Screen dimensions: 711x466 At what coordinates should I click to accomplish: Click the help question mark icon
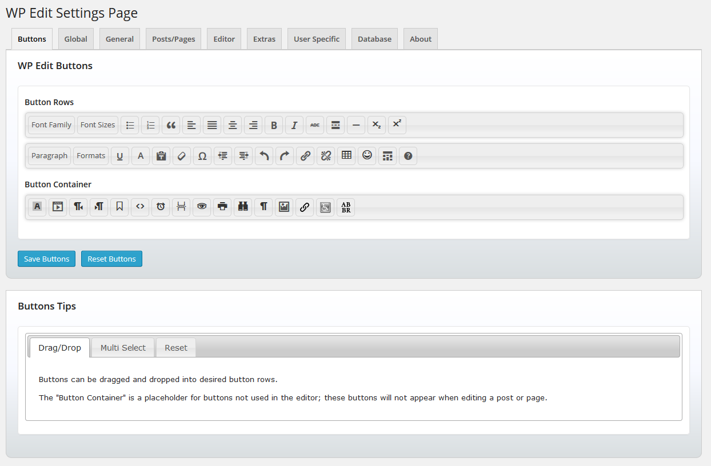(x=408, y=156)
